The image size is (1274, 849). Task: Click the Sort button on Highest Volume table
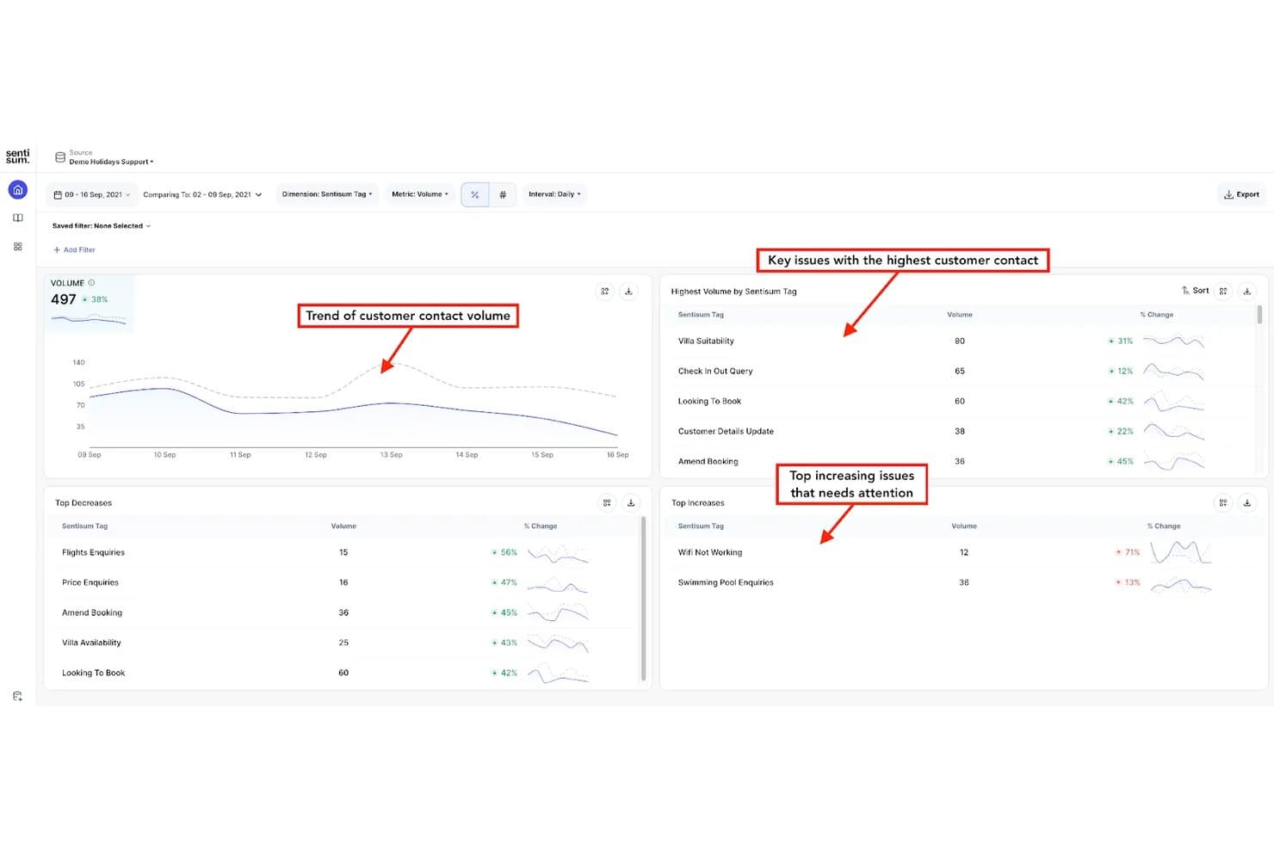[x=1196, y=291]
